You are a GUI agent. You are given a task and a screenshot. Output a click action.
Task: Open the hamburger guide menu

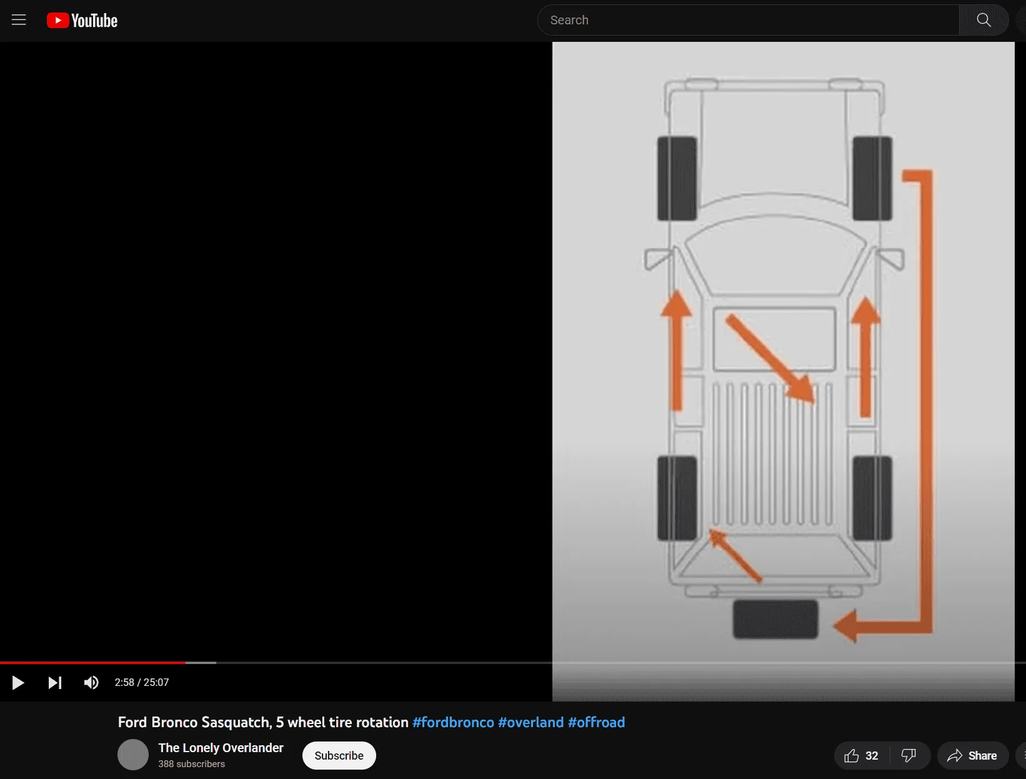coord(19,20)
